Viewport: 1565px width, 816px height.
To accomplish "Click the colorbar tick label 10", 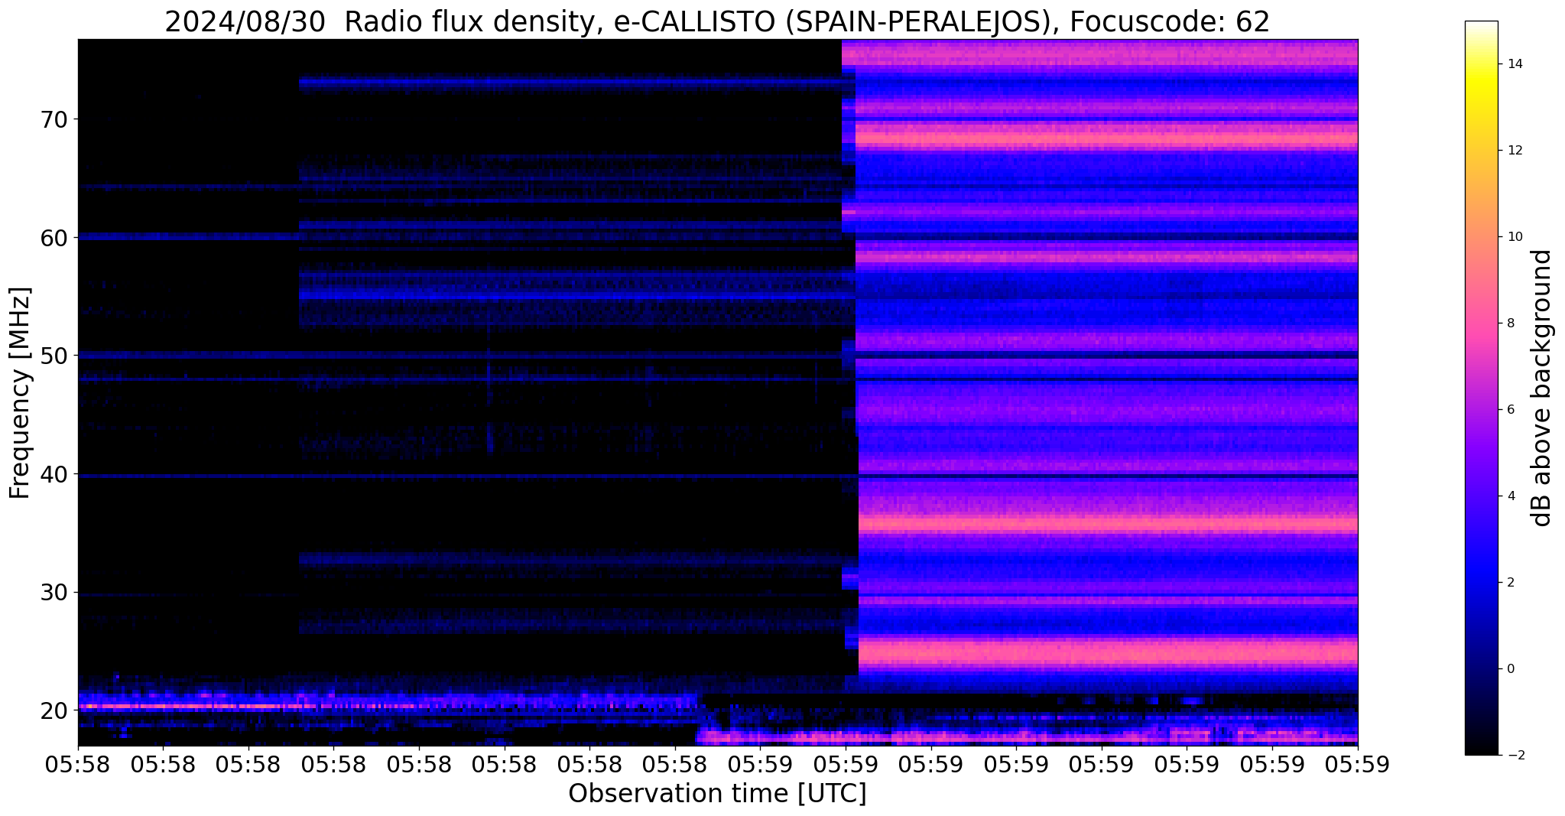I will (1514, 237).
